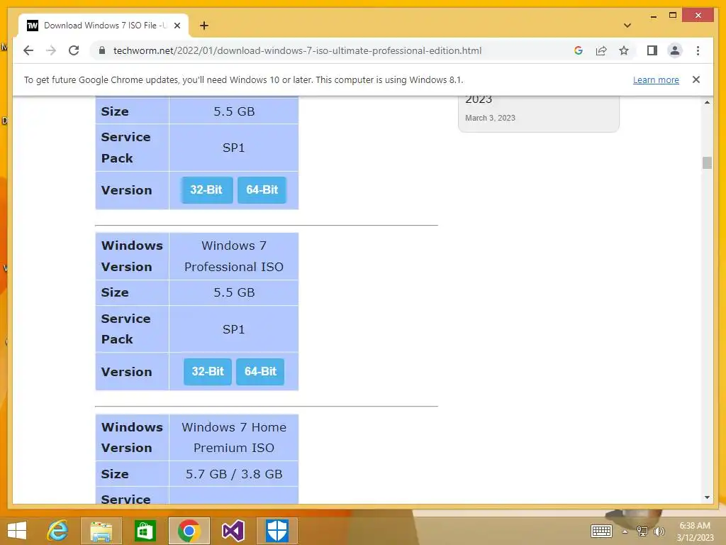Bookmark this page with the star icon
Screen dimensions: 726x545
click(624, 50)
